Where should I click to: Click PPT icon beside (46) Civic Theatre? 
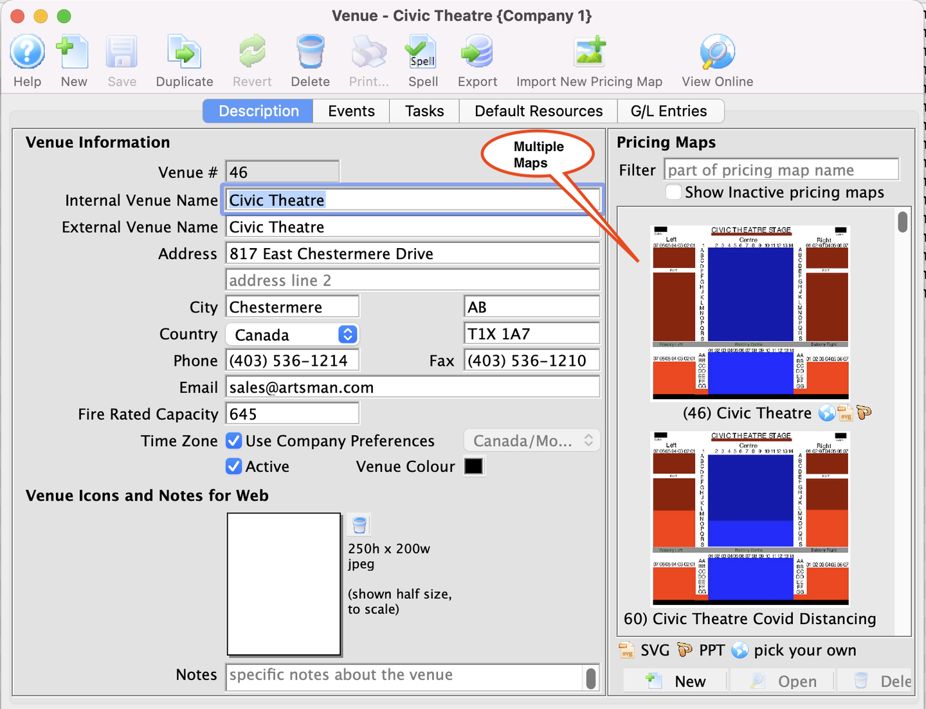(x=864, y=412)
